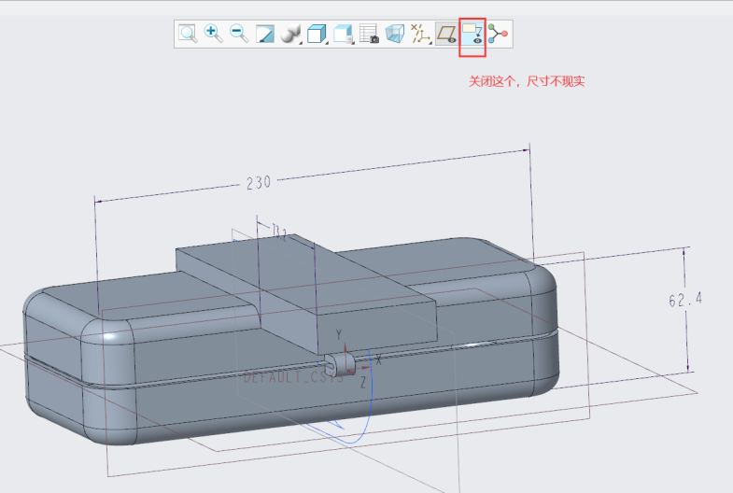Click the Y axis label on the model

point(339,334)
